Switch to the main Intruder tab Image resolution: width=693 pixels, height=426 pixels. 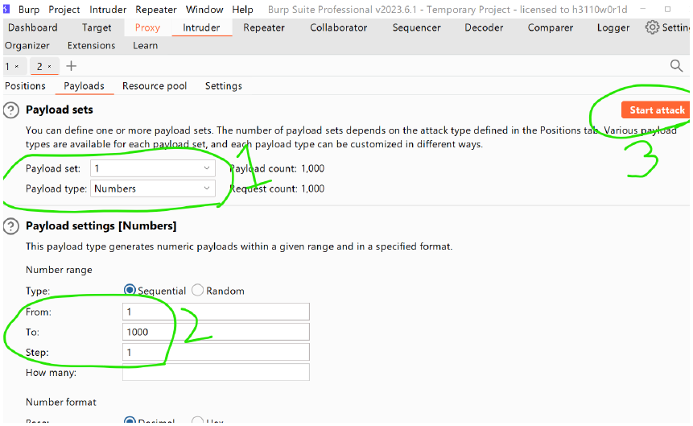pyautogui.click(x=201, y=27)
